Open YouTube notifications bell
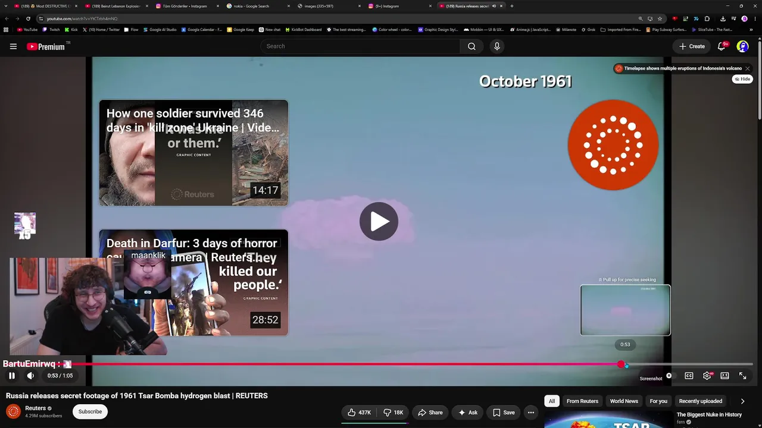Screen dimensions: 762x428 722,46
